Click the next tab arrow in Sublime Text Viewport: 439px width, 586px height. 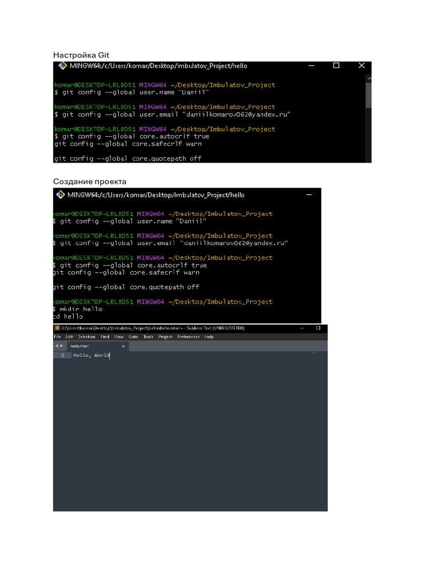62,346
